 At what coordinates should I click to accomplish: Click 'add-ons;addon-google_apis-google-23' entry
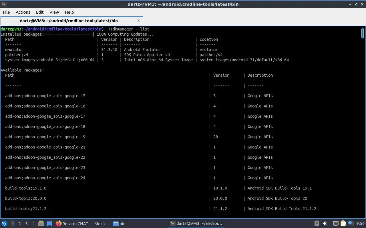pyautogui.click(x=45, y=168)
